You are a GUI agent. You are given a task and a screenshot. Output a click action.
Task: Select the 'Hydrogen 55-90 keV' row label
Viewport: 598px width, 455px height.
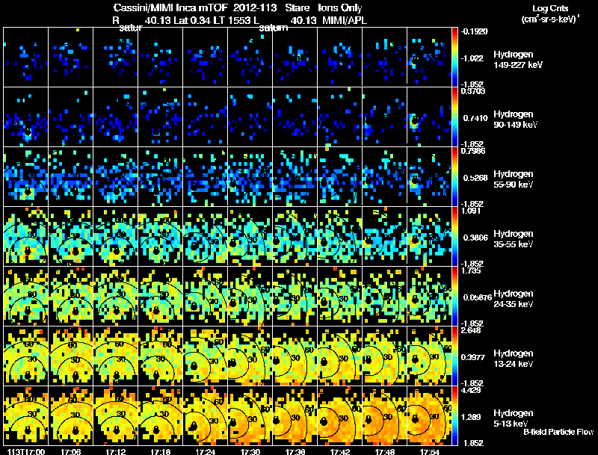point(514,179)
